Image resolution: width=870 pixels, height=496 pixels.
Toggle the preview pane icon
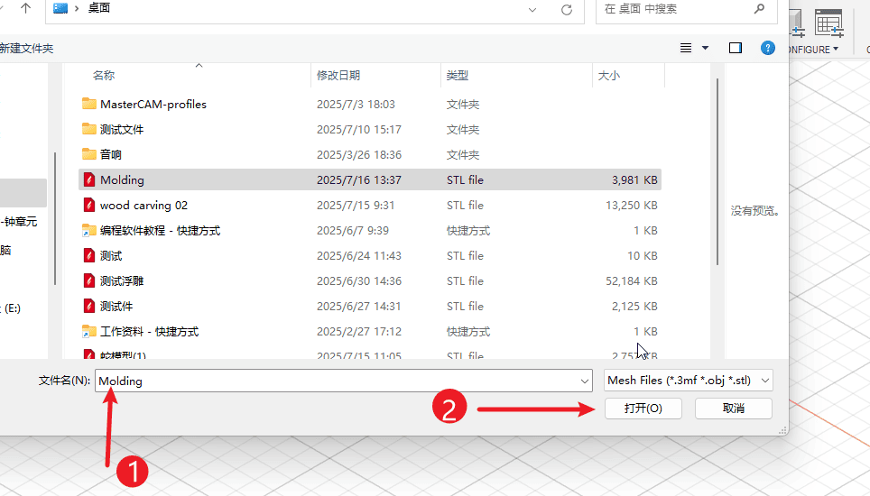pos(736,48)
